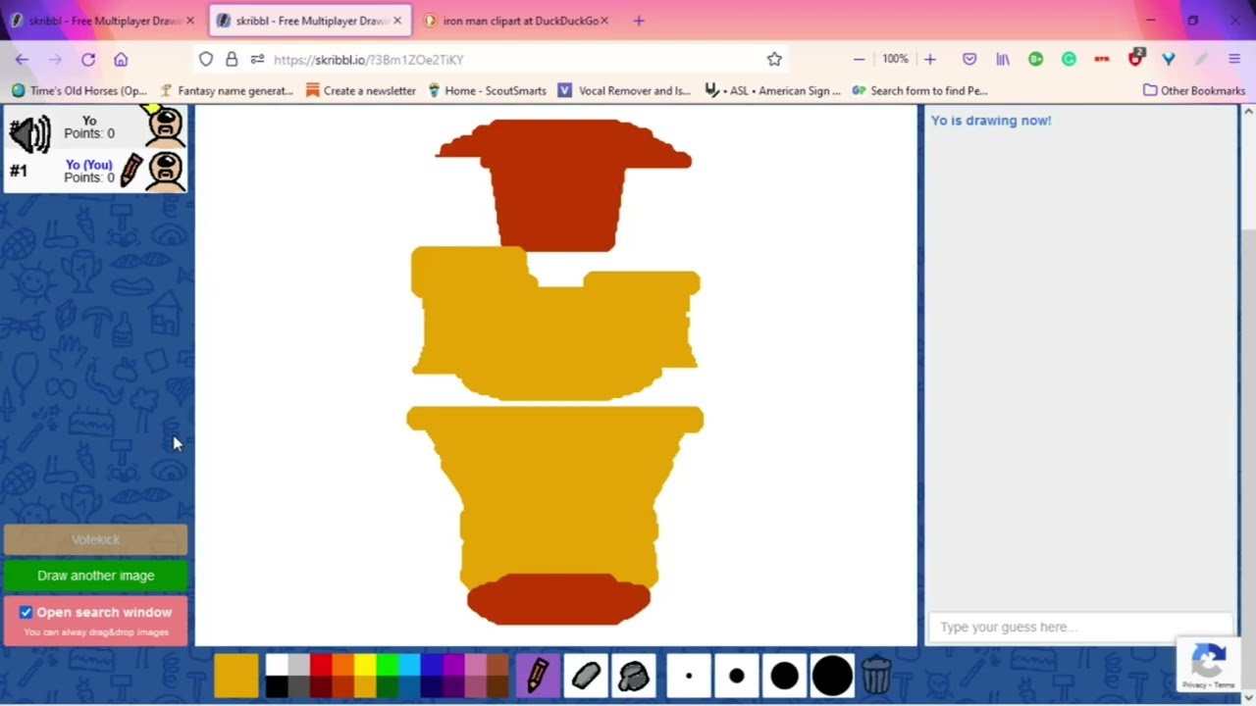Screen dimensions: 1256x706
Task: Pick the pink color swatch
Action: coord(476,665)
